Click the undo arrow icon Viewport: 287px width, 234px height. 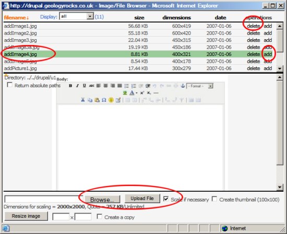154,86
